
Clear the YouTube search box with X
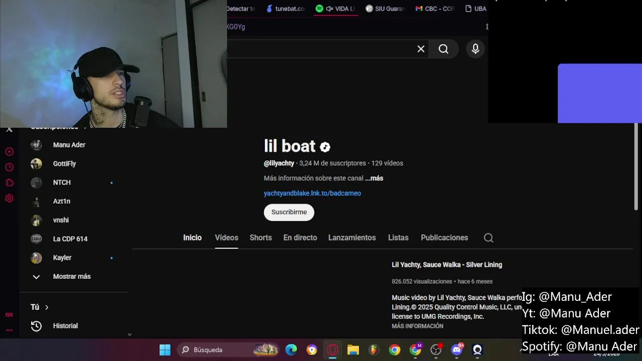tap(421, 49)
